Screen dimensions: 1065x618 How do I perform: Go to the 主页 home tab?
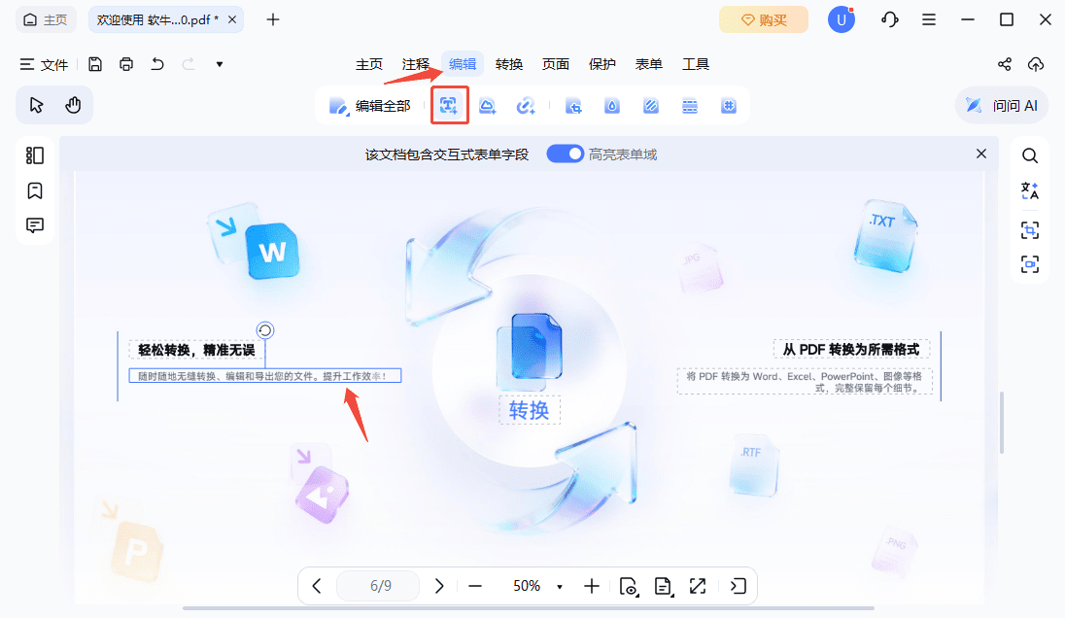[46, 19]
